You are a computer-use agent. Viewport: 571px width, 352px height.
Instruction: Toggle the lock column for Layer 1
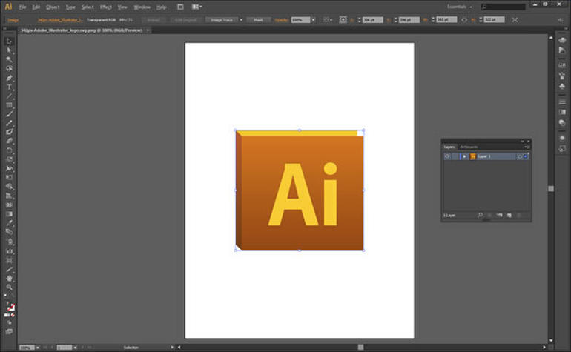tap(455, 156)
